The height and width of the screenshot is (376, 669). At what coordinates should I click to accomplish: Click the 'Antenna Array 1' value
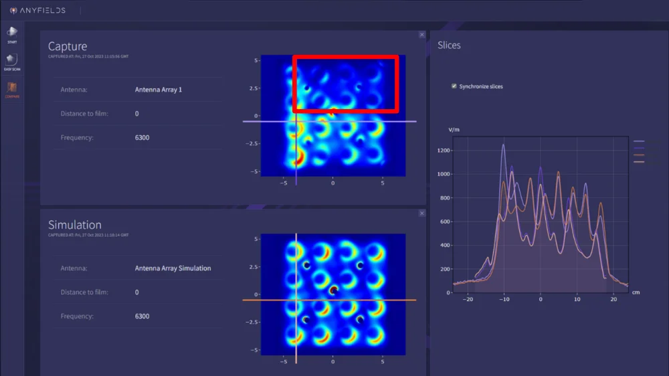159,90
